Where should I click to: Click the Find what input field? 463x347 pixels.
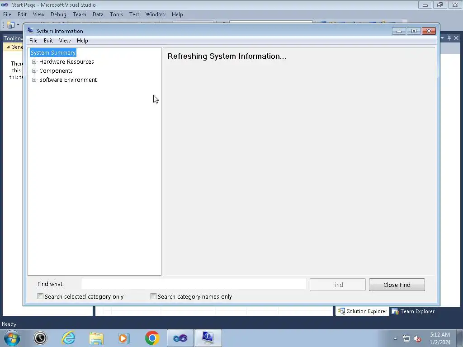(x=194, y=284)
